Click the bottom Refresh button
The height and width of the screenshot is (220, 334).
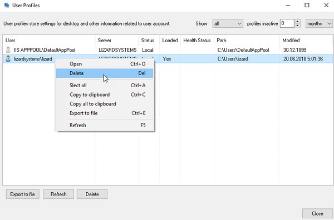coord(58,194)
